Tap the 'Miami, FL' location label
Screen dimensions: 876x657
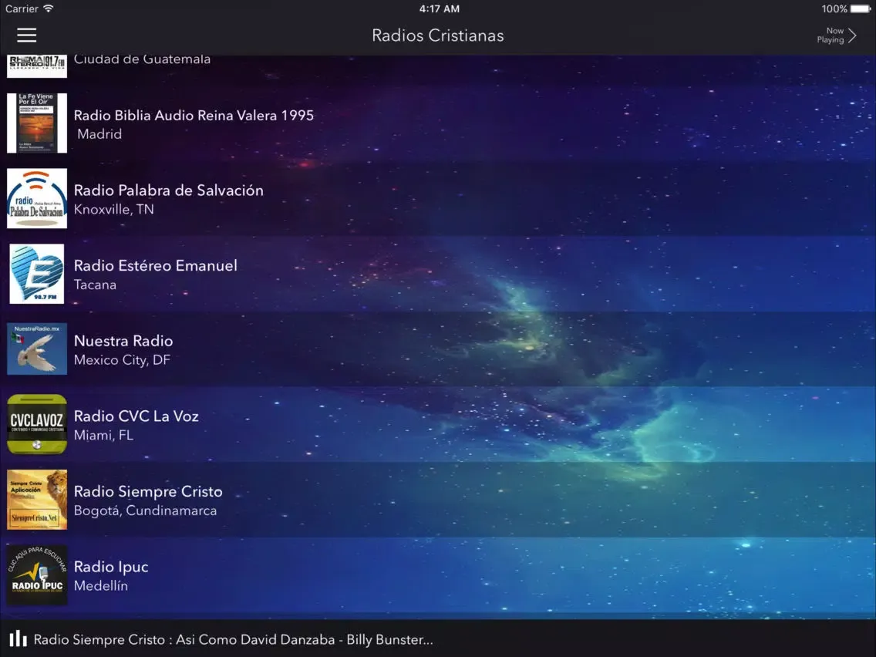103,435
